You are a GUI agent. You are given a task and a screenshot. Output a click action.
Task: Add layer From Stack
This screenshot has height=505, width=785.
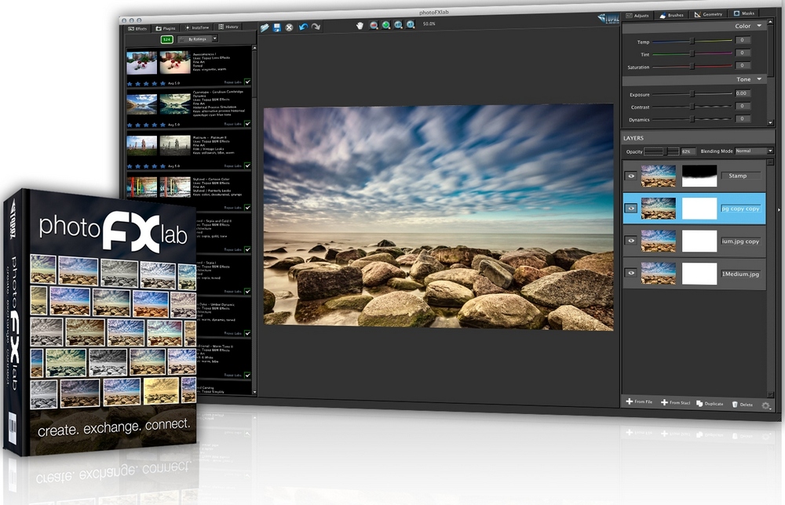(x=675, y=402)
